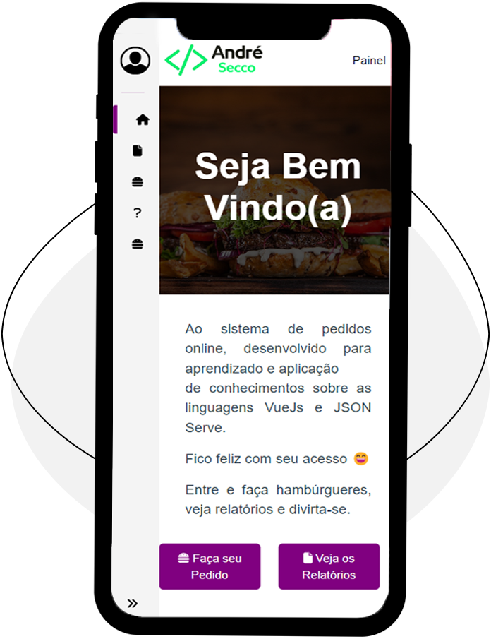Select the burger icon below the question mark
Image resolution: width=491 pixels, height=639 pixels.
[x=138, y=244]
